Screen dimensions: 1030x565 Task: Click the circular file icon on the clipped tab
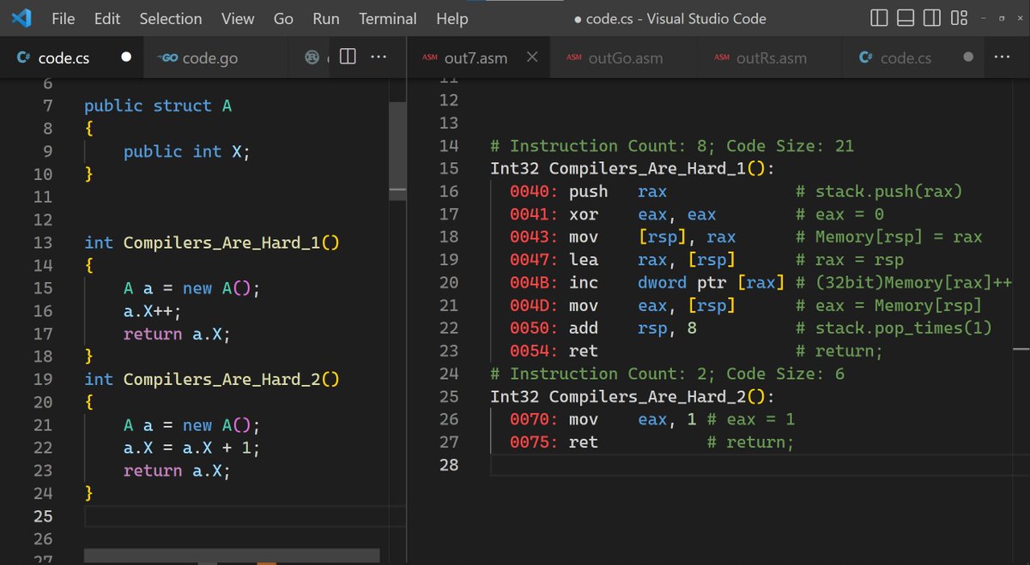(x=312, y=57)
